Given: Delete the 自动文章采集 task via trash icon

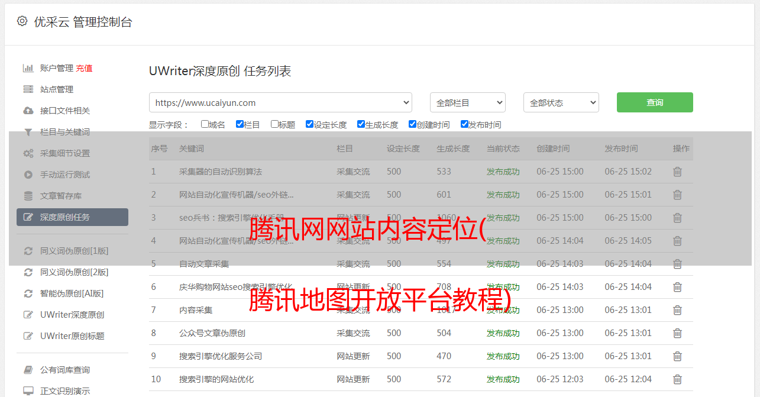Looking at the screenshot, I should pyautogui.click(x=677, y=264).
